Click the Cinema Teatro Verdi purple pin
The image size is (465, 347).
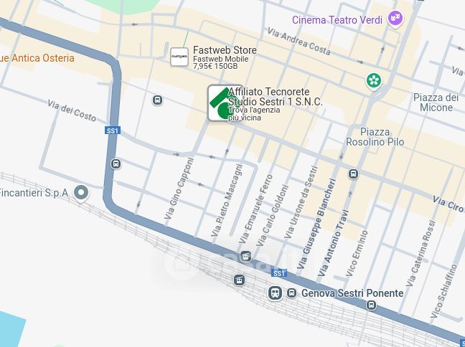395,19
